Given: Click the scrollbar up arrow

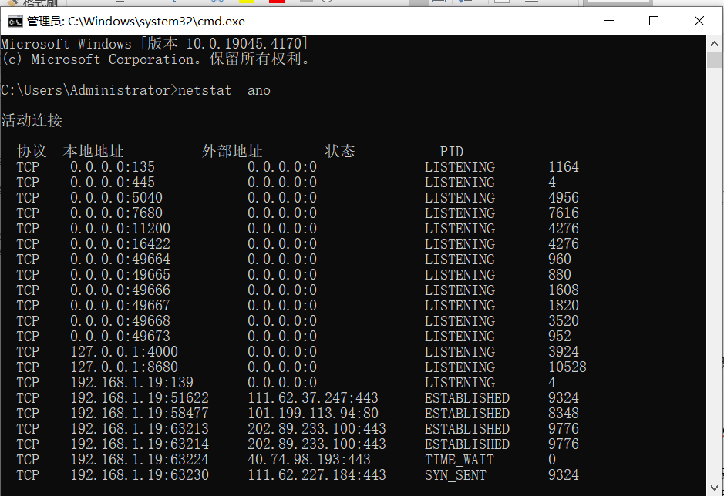Looking at the screenshot, I should [714, 44].
